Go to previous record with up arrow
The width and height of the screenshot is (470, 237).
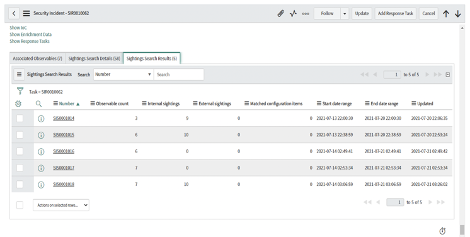click(446, 13)
